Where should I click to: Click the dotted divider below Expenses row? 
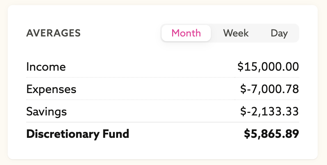(163, 100)
